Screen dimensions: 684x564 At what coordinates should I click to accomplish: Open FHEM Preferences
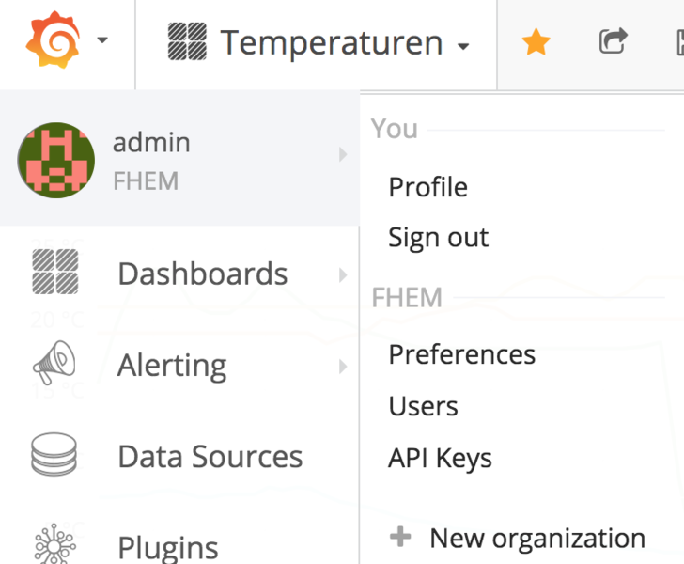coord(462,354)
